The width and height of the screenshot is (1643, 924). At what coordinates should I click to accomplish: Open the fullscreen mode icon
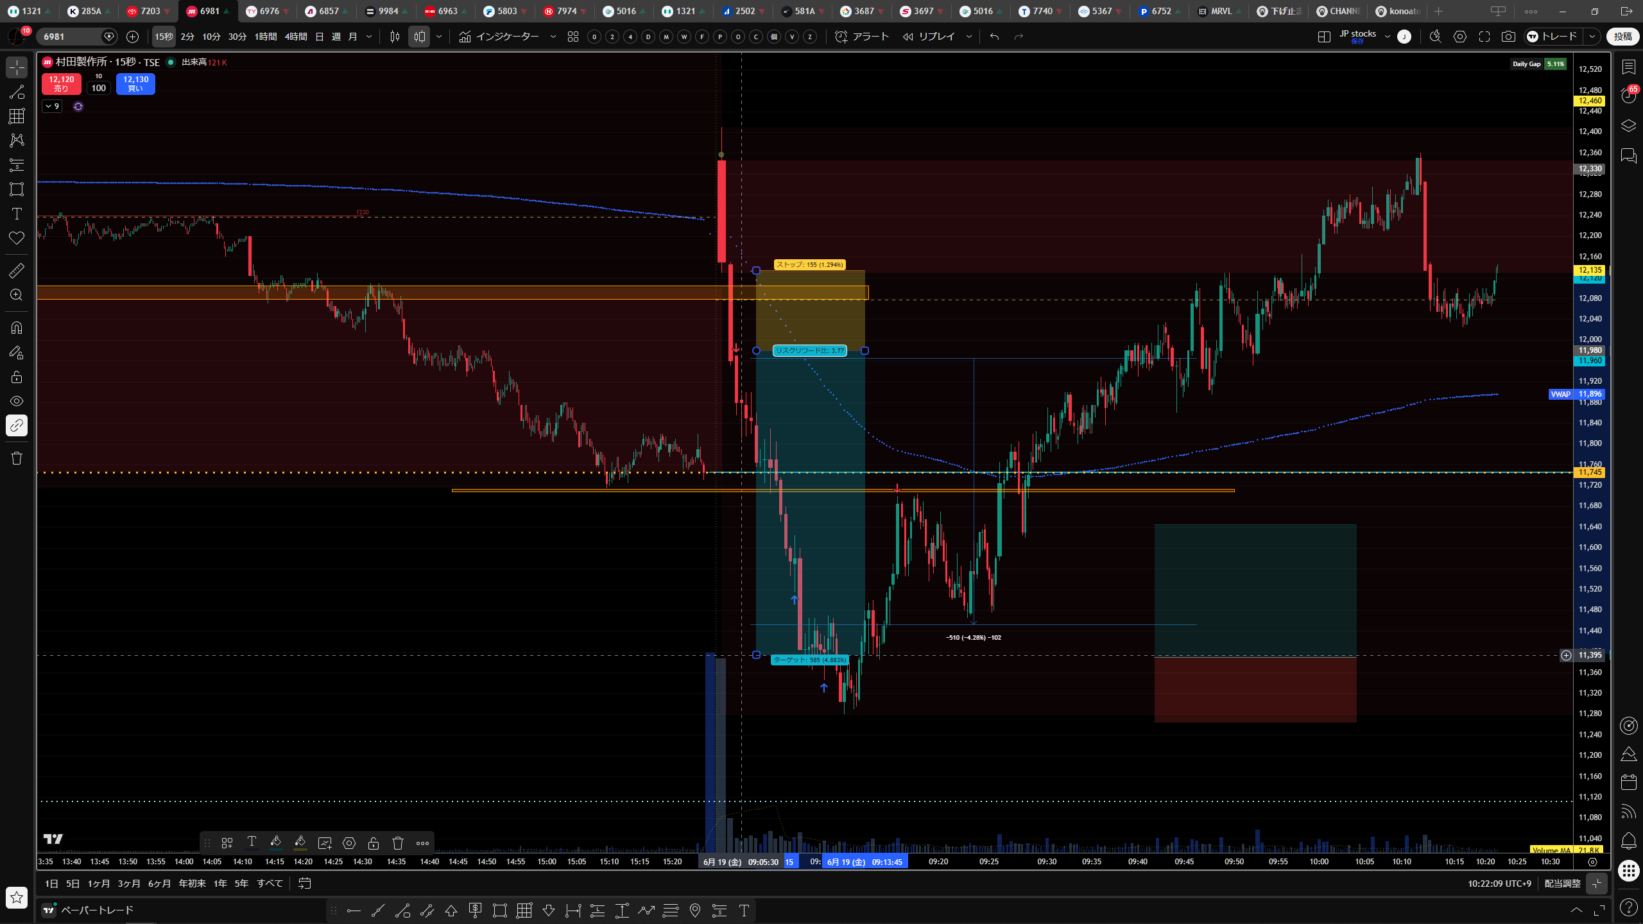click(x=1484, y=37)
